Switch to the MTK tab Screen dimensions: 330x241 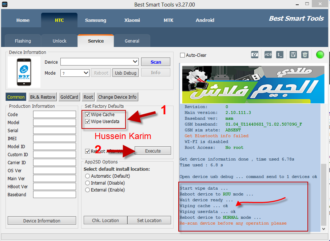pyautogui.click(x=168, y=20)
